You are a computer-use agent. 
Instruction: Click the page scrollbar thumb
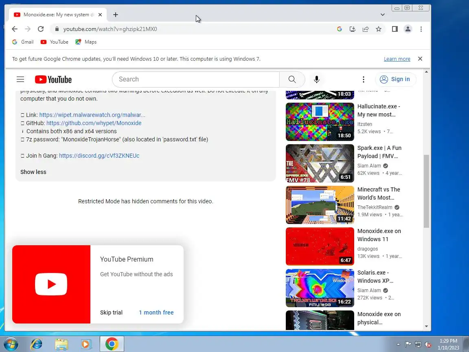tap(426, 191)
